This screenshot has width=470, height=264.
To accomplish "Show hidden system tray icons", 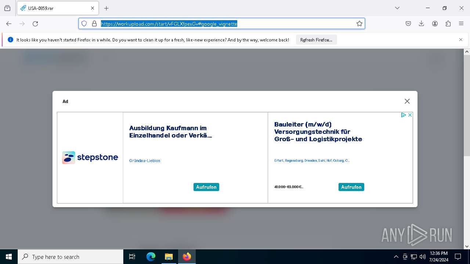I will 396,257.
